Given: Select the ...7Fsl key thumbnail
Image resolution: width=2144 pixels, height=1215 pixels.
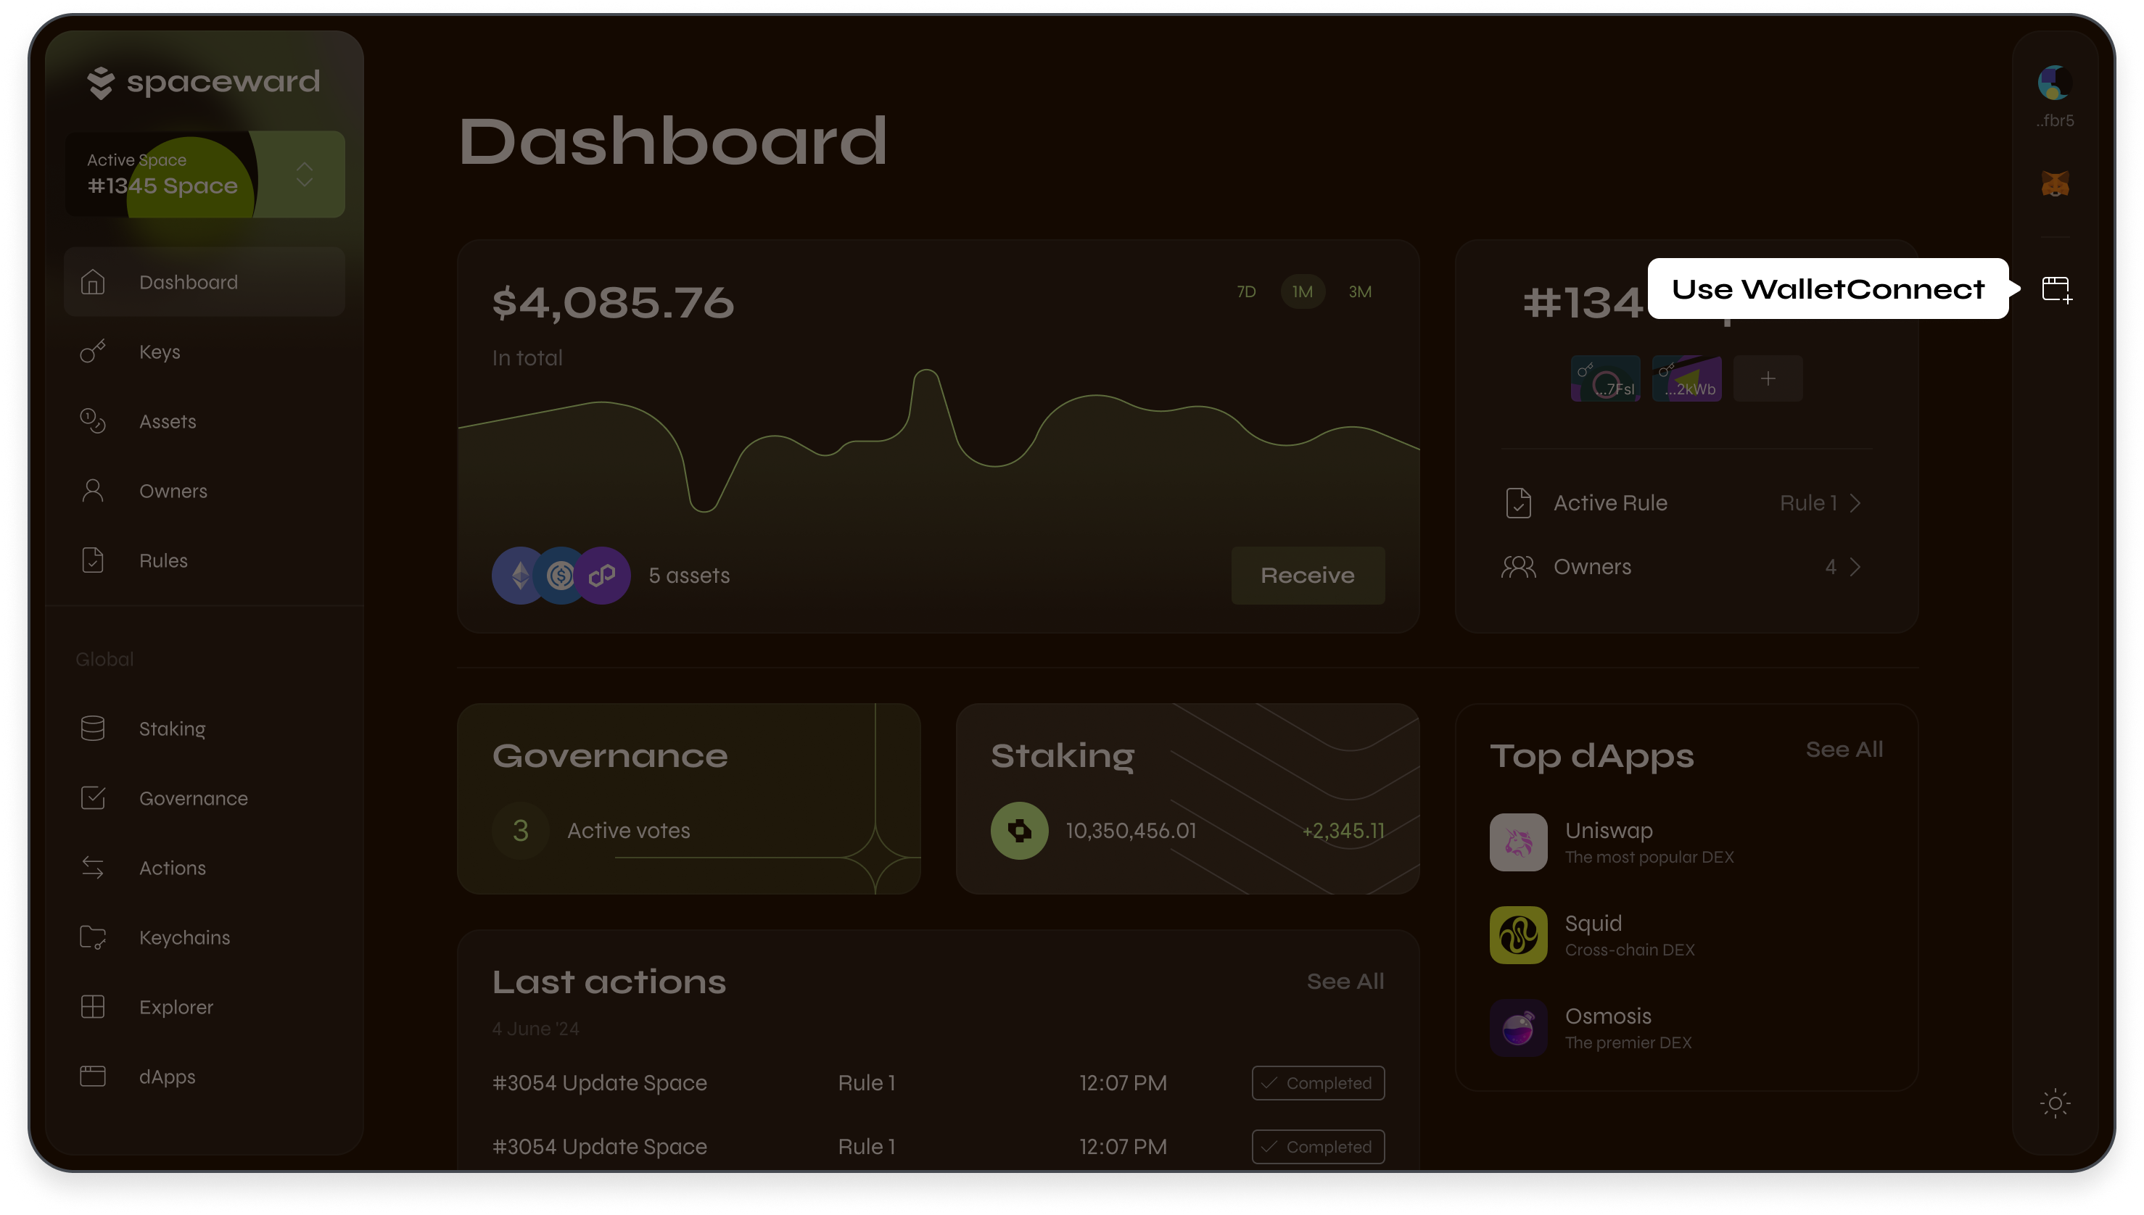Looking at the screenshot, I should [x=1604, y=379].
